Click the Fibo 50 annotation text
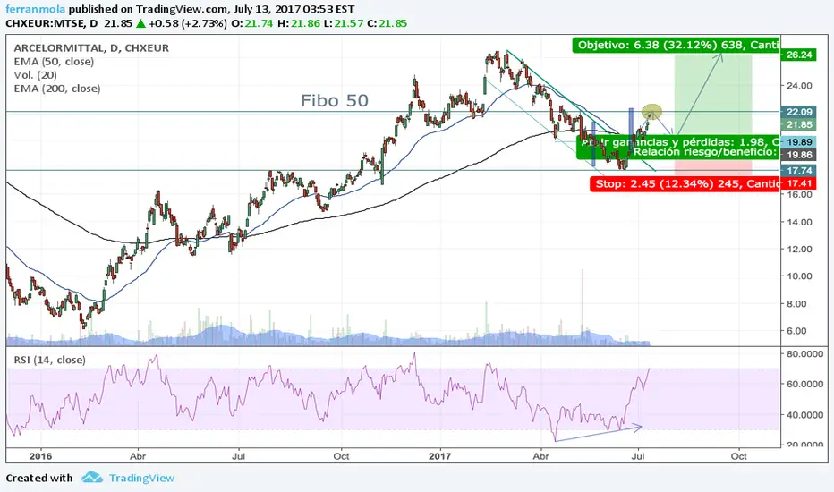This screenshot has height=492, width=834. [x=335, y=100]
